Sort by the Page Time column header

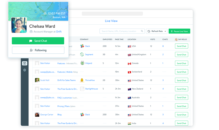click(x=119, y=39)
